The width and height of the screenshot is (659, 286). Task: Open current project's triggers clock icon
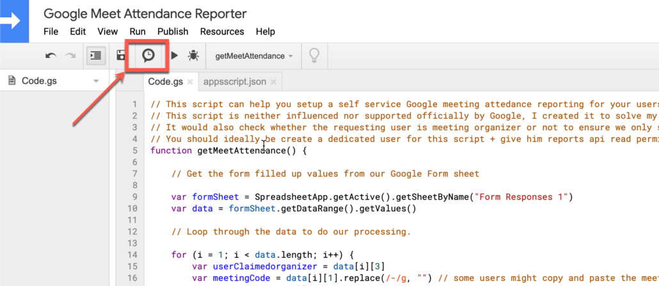[148, 56]
